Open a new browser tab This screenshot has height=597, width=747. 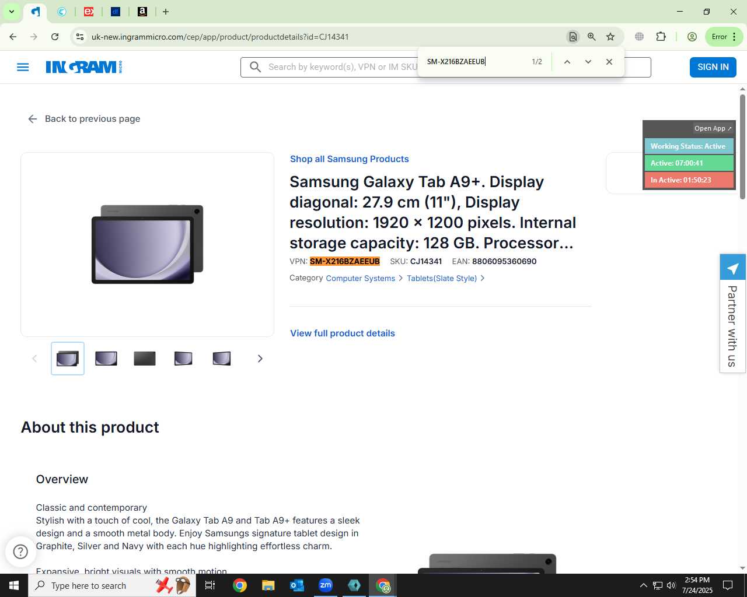(x=166, y=12)
